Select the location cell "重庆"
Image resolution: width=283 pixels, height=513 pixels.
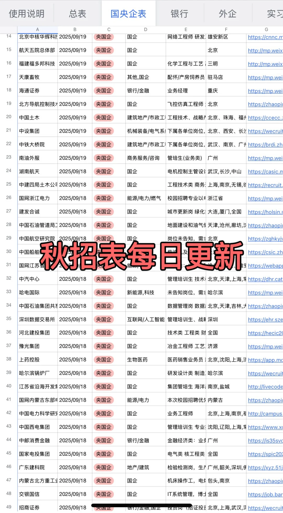point(226,91)
